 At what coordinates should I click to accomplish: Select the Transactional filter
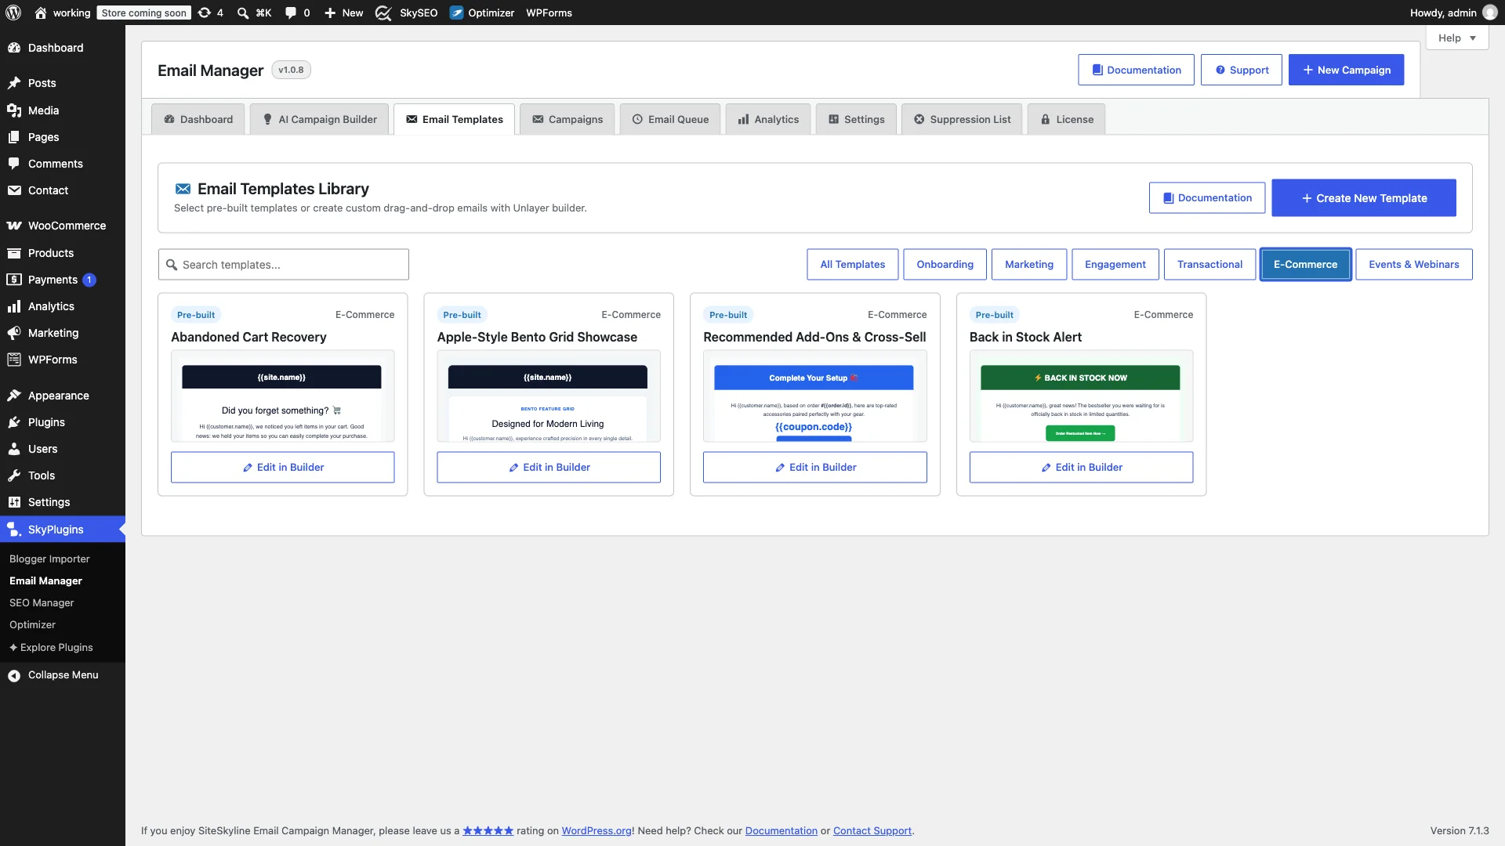(1209, 265)
